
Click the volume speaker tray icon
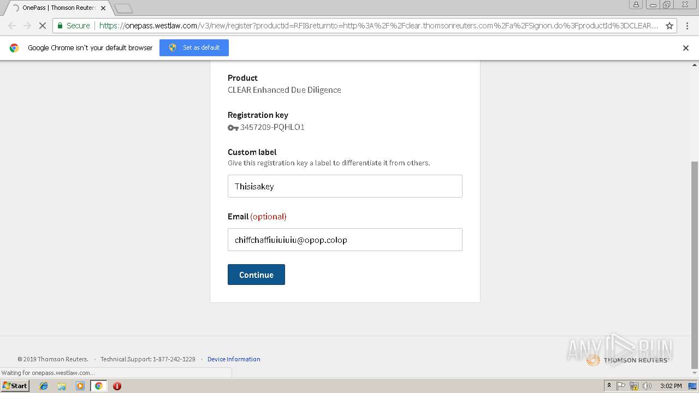[x=647, y=386]
